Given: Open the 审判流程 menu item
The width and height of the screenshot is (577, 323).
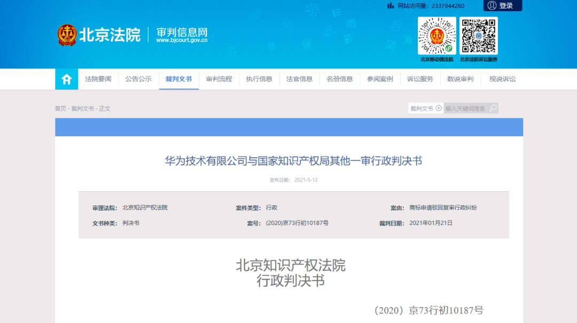Looking at the screenshot, I should click(219, 79).
